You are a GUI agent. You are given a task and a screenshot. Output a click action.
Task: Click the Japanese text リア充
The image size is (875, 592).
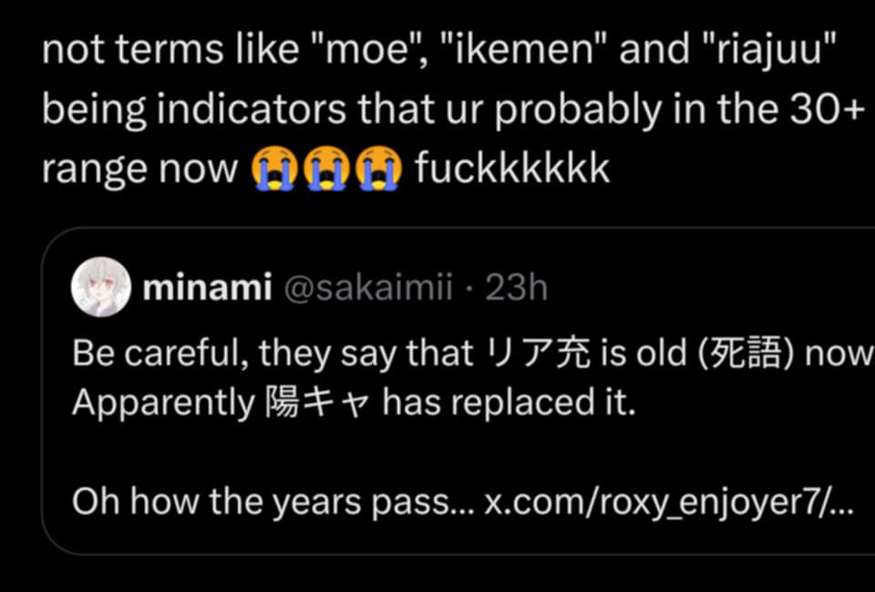click(539, 354)
